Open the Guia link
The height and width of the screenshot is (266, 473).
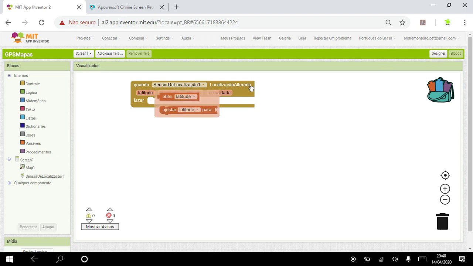pyautogui.click(x=302, y=38)
